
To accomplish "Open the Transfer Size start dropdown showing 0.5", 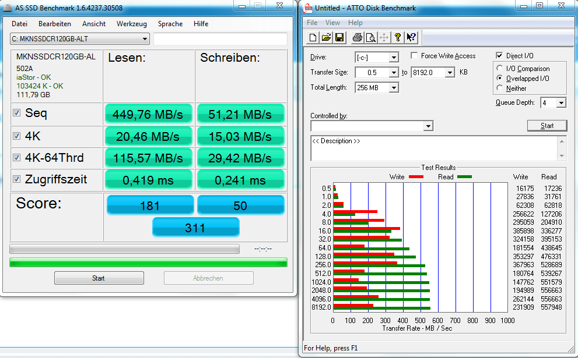I will click(394, 73).
